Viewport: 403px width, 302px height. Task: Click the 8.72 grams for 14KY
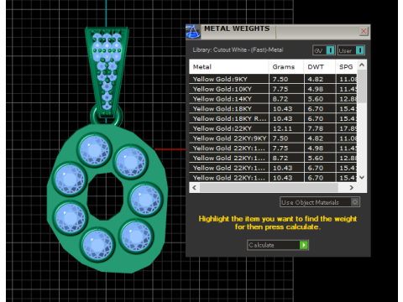(280, 99)
